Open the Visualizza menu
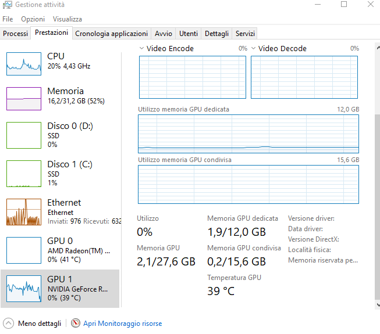The image size is (380, 334). [68, 19]
